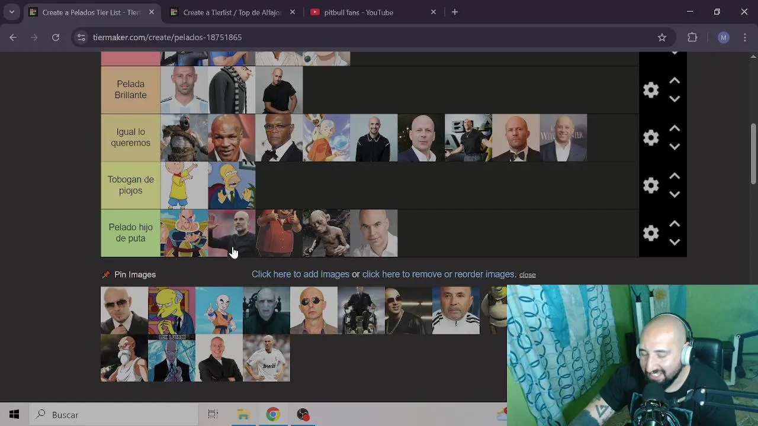Click the tiermaker.com address bar
Screen dimensions: 758x426
(373, 37)
